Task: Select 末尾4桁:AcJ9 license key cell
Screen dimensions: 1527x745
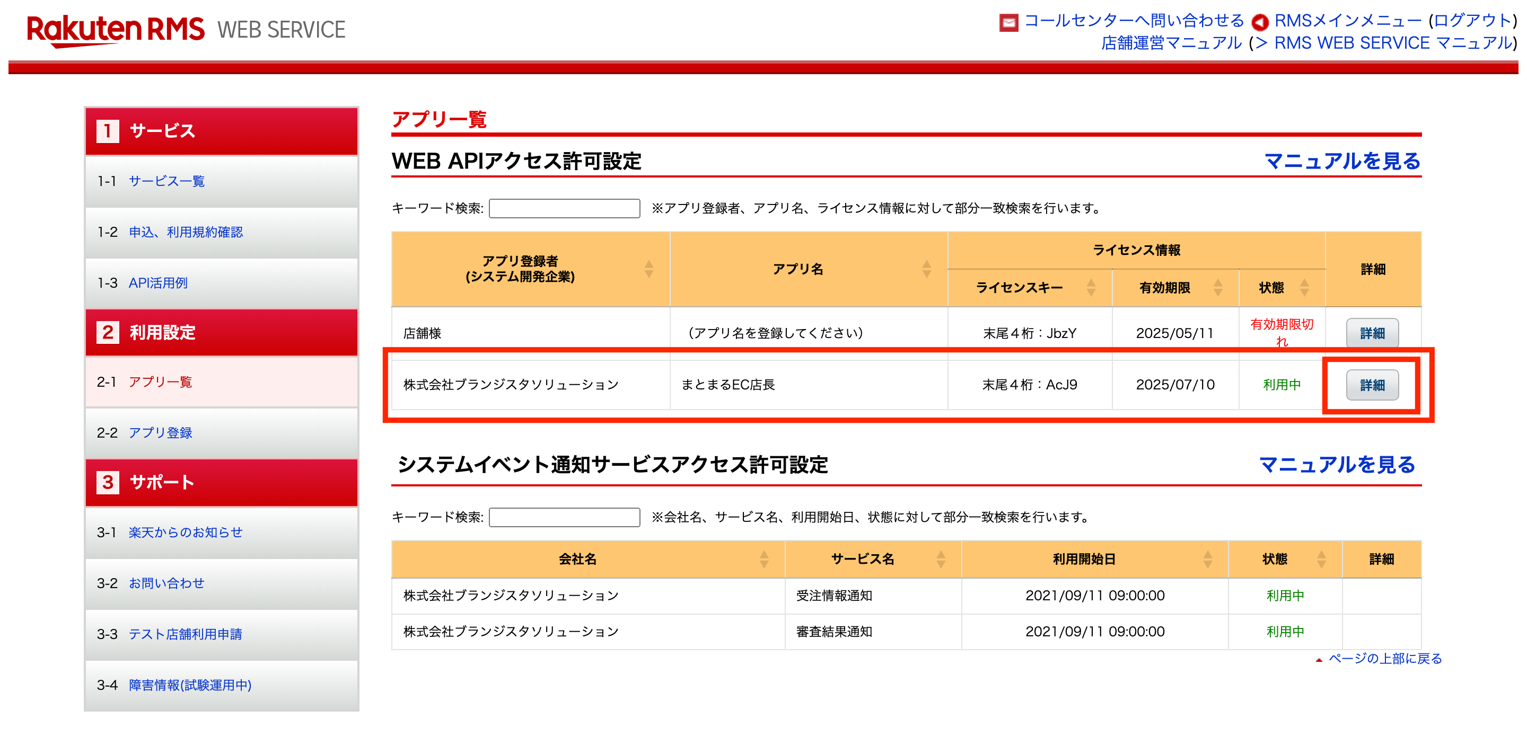Action: 1030,385
